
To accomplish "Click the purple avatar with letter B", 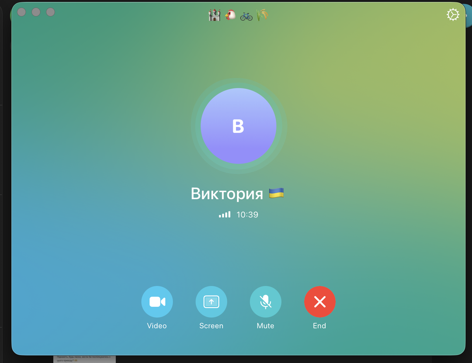I will pyautogui.click(x=238, y=126).
